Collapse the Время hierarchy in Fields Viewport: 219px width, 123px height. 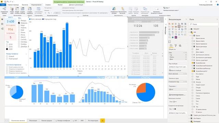pos(190,36)
